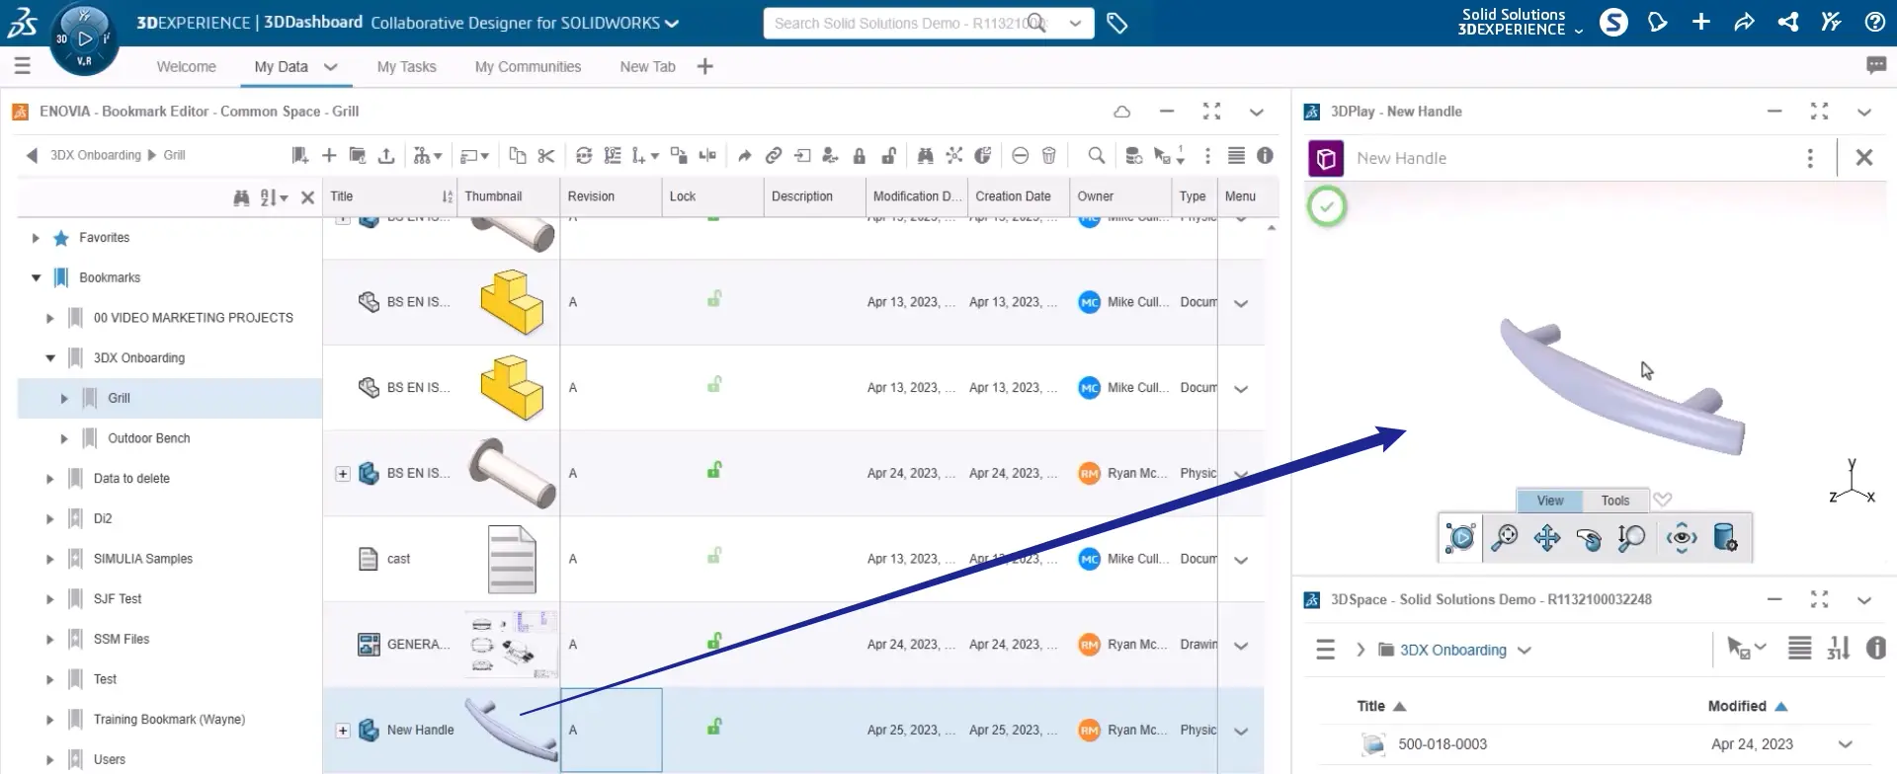
Task: Click the eye view-mode icon in 3DPlay
Action: (1682, 538)
